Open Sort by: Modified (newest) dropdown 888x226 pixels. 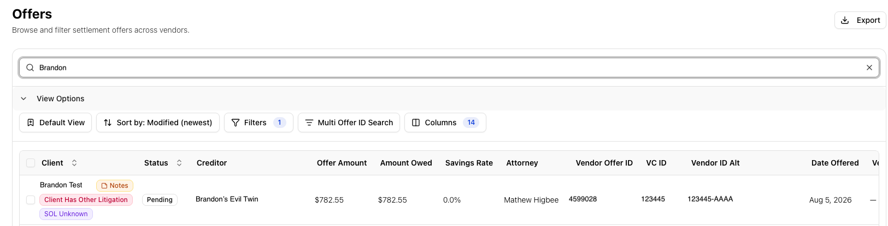click(158, 123)
